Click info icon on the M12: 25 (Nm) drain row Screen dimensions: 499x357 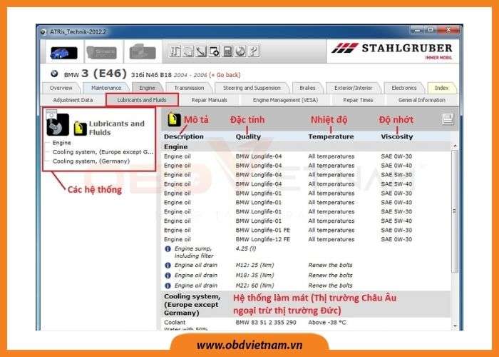point(168,265)
